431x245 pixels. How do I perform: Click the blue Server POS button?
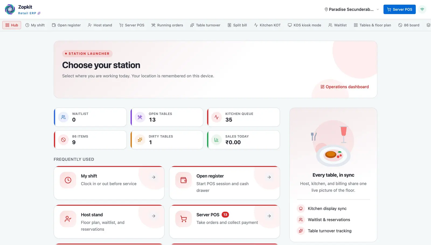point(399,9)
